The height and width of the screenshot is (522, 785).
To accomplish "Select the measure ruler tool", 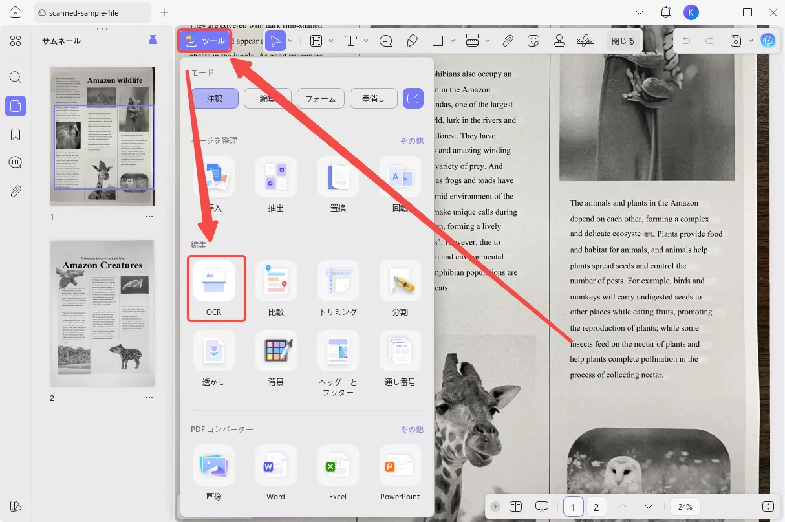I will coord(472,41).
